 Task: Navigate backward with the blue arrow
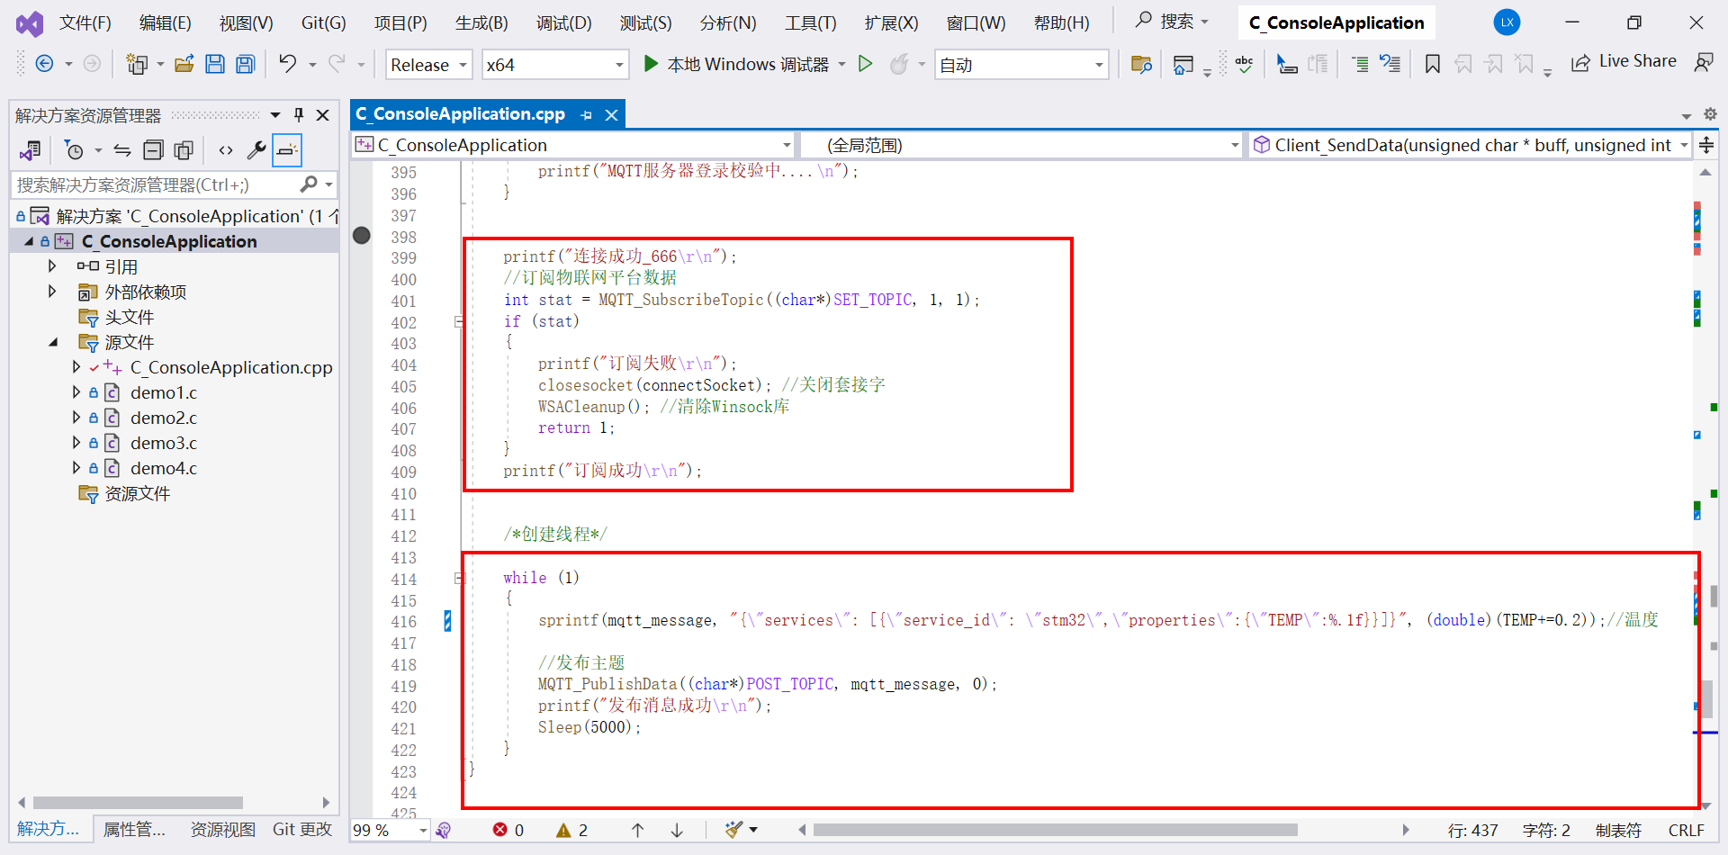point(44,64)
